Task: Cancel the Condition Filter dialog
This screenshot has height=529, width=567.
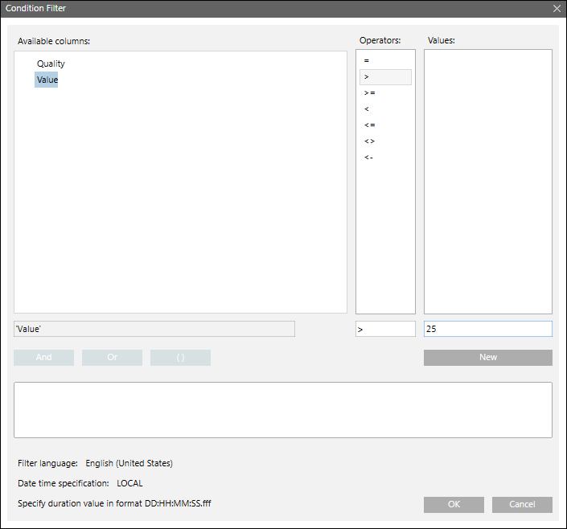Action: click(522, 505)
